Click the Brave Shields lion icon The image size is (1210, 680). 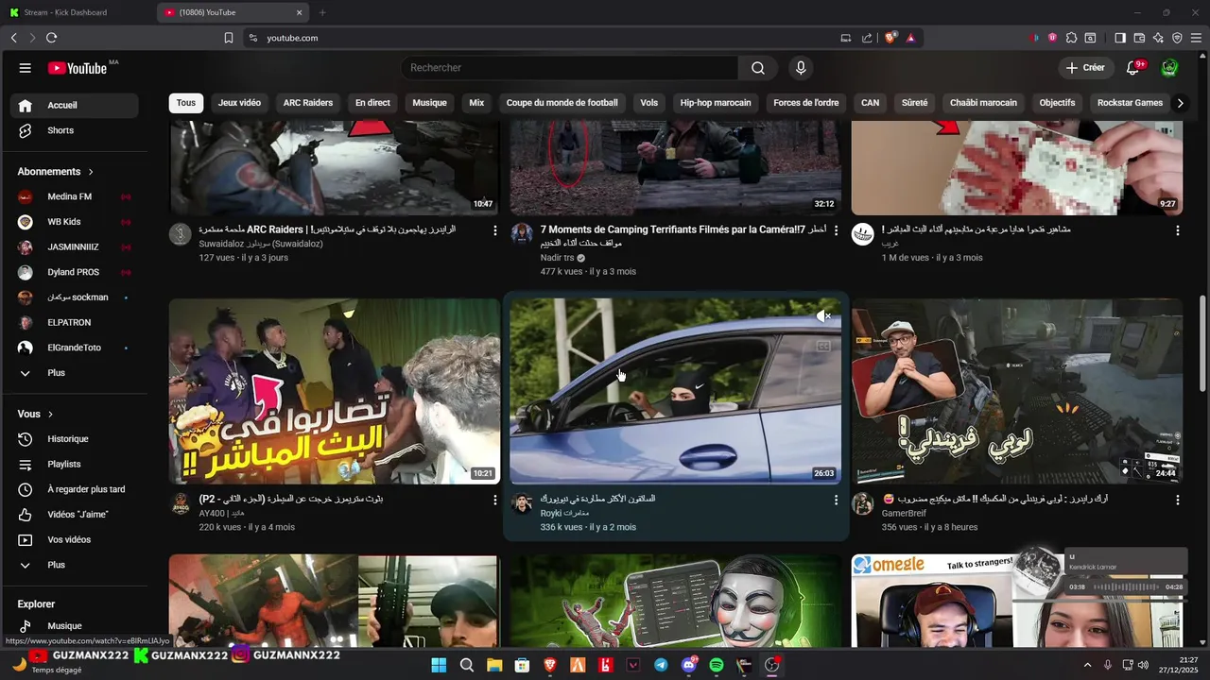890,38
